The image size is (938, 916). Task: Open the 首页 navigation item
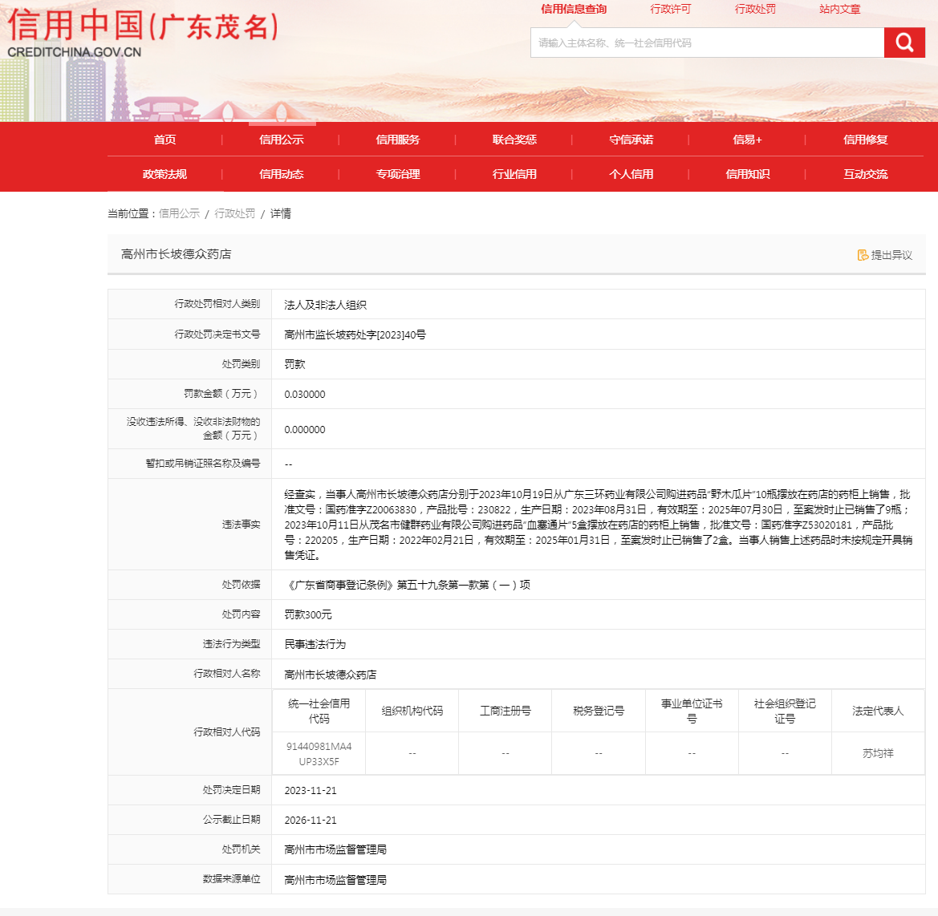164,140
